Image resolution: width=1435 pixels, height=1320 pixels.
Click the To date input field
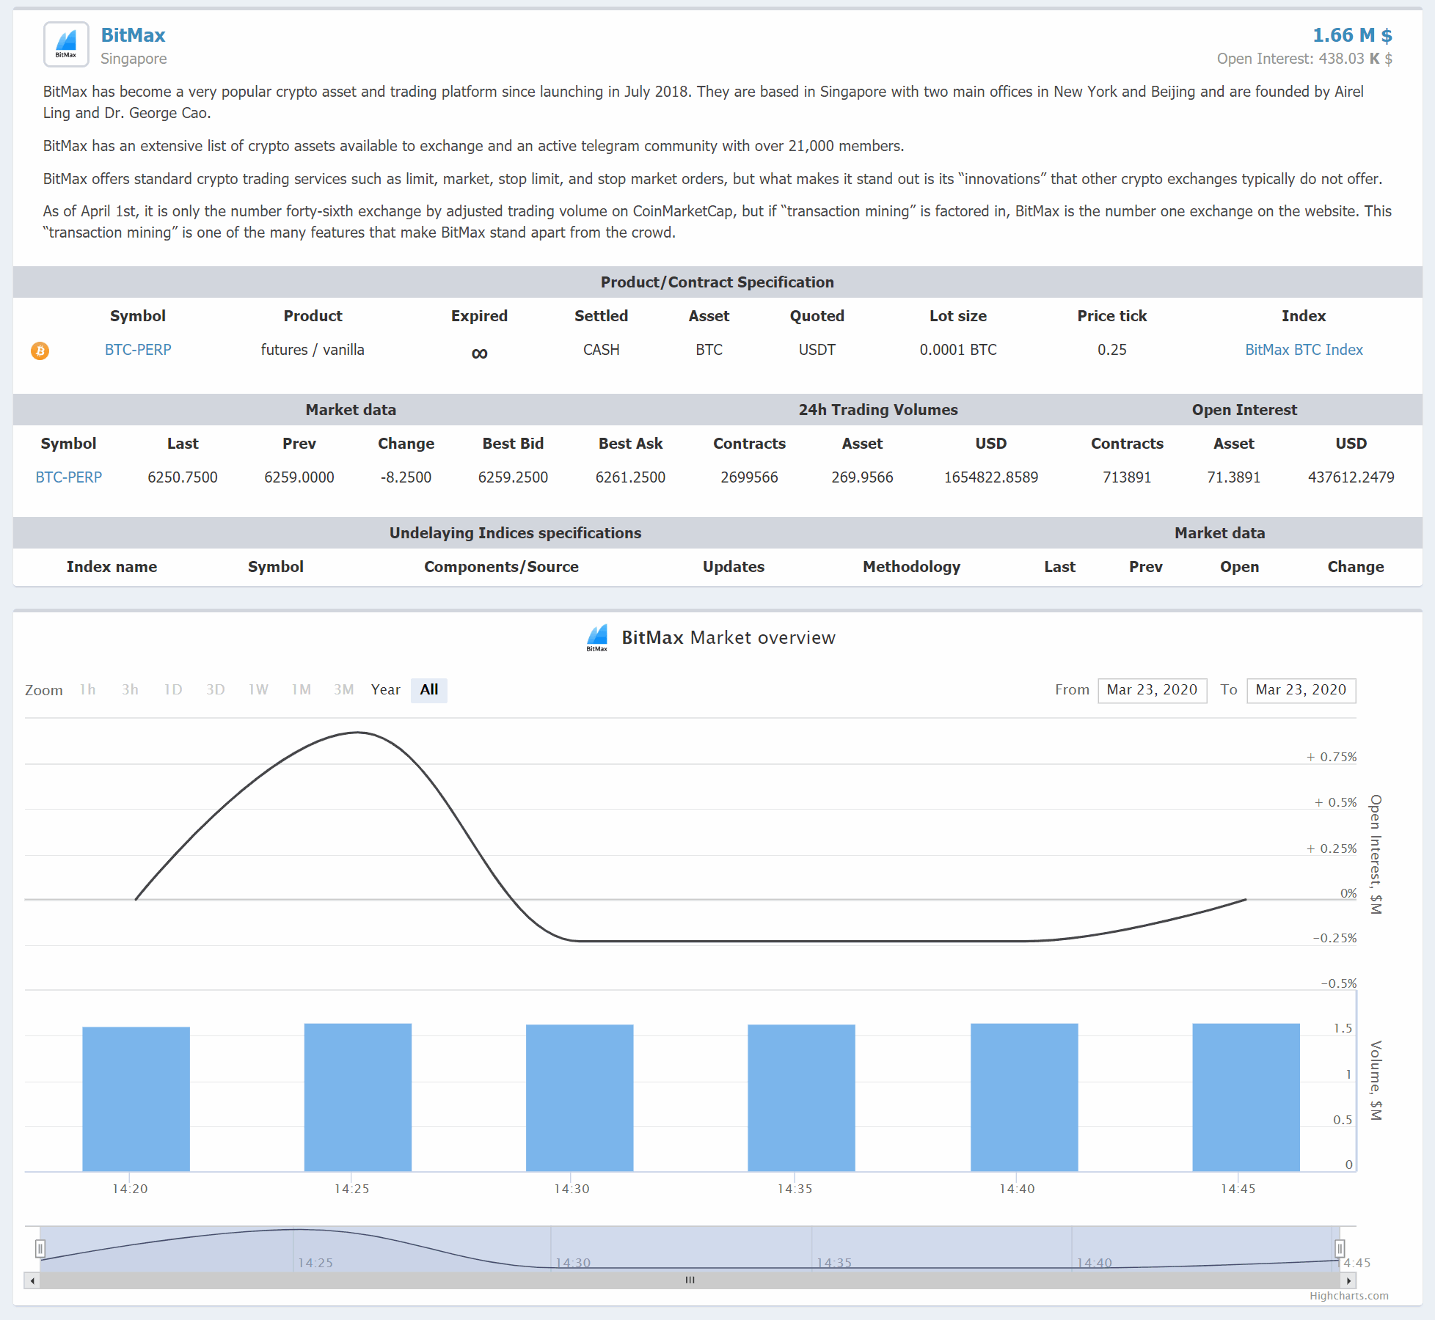click(1301, 690)
